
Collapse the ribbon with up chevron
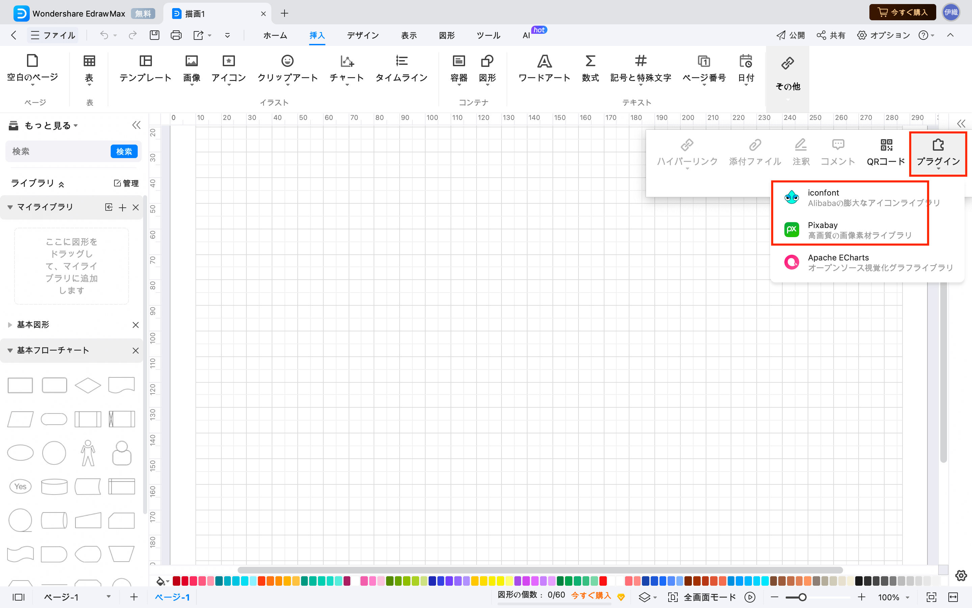coord(950,35)
